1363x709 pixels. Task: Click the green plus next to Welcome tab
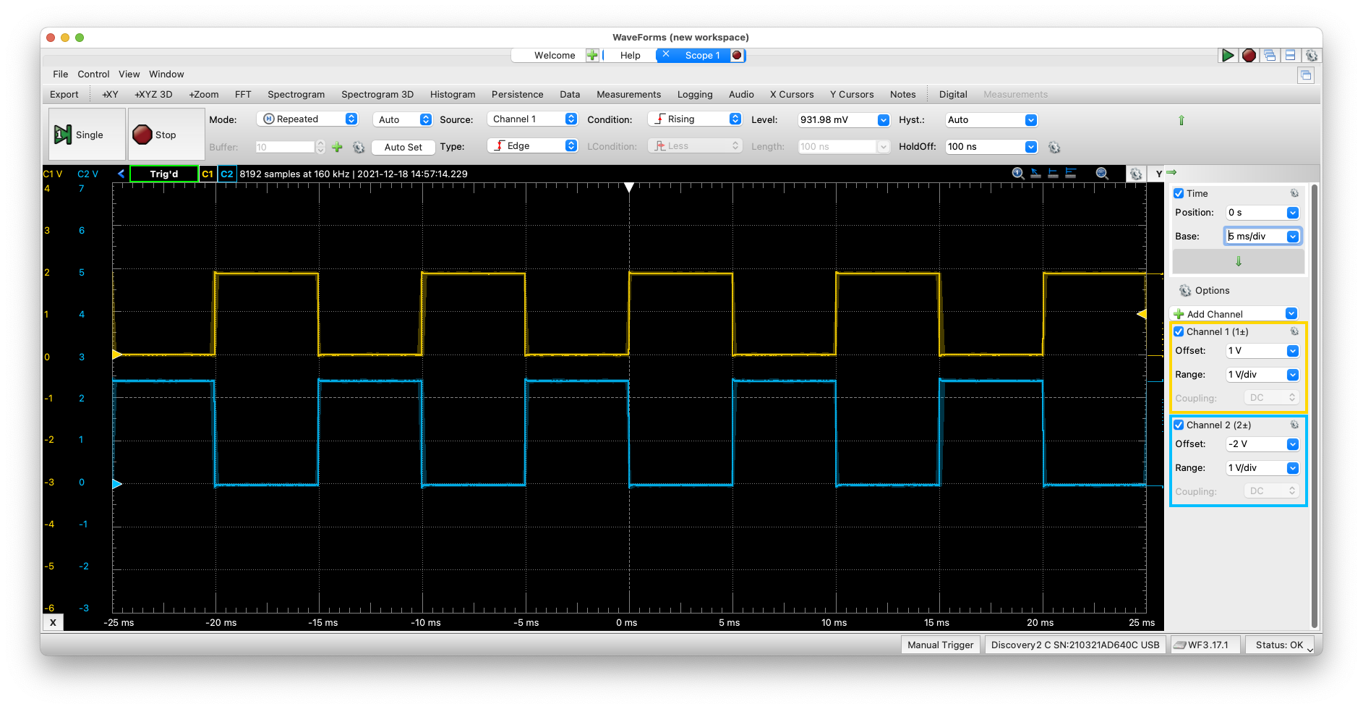point(592,55)
